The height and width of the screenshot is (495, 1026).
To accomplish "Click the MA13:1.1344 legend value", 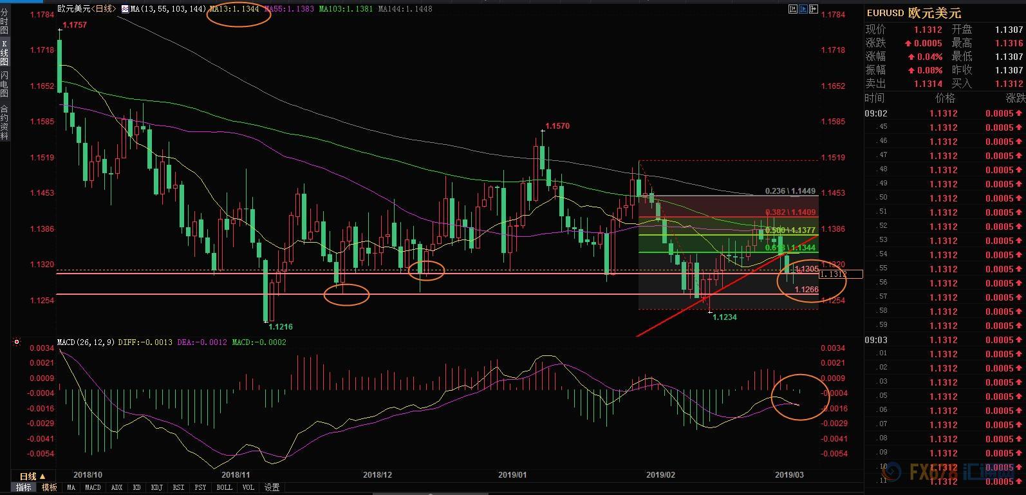I will click(x=234, y=9).
